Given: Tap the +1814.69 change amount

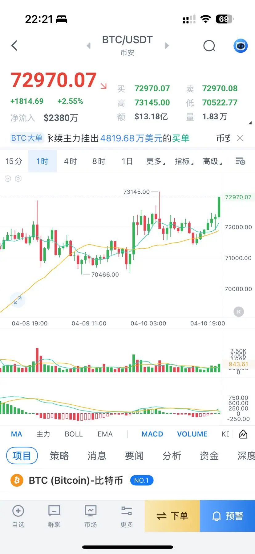Looking at the screenshot, I should 27,101.
